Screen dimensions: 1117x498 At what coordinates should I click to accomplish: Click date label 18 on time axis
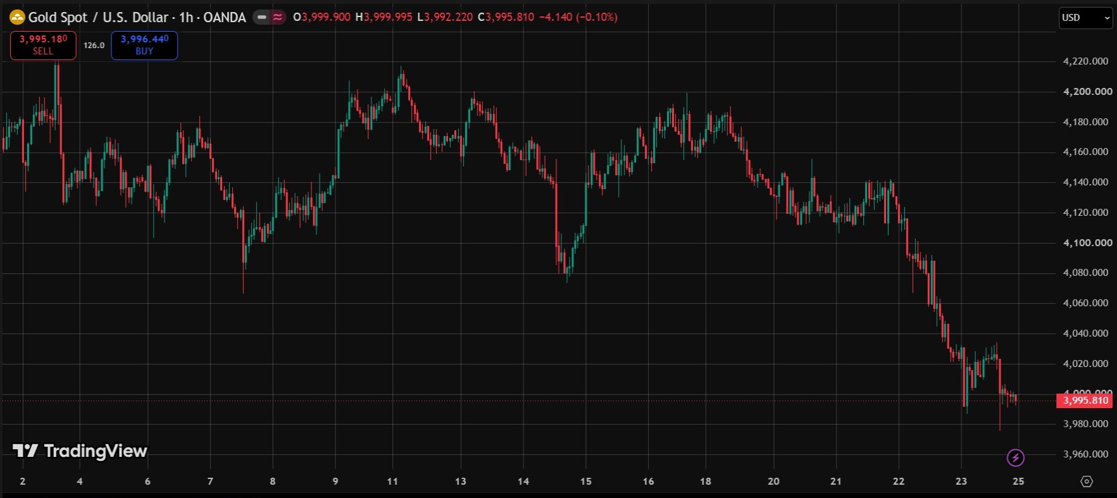706,482
